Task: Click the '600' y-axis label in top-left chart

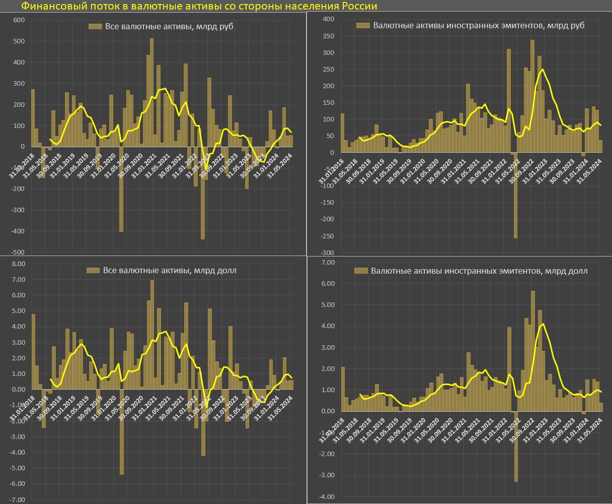Action: pyautogui.click(x=19, y=20)
